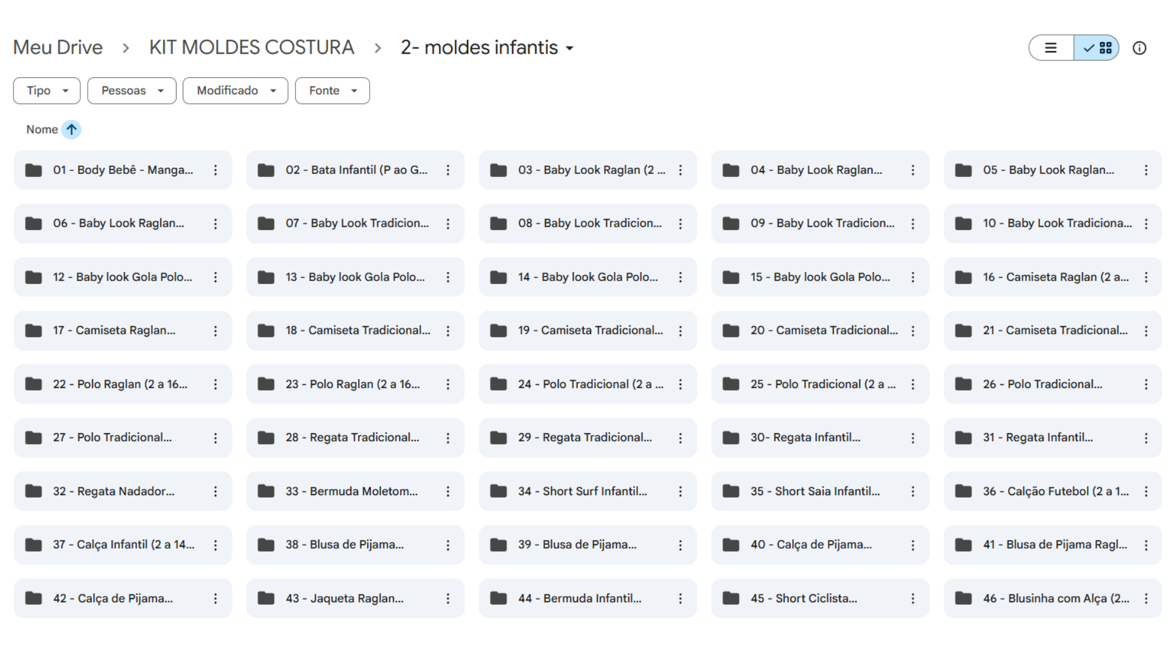This screenshot has height=657, width=1169.
Task: Open more actions for 01 - Body Bebê
Action: pyautogui.click(x=215, y=170)
